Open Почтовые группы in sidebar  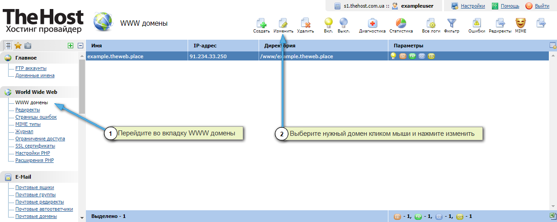[x=35, y=195]
